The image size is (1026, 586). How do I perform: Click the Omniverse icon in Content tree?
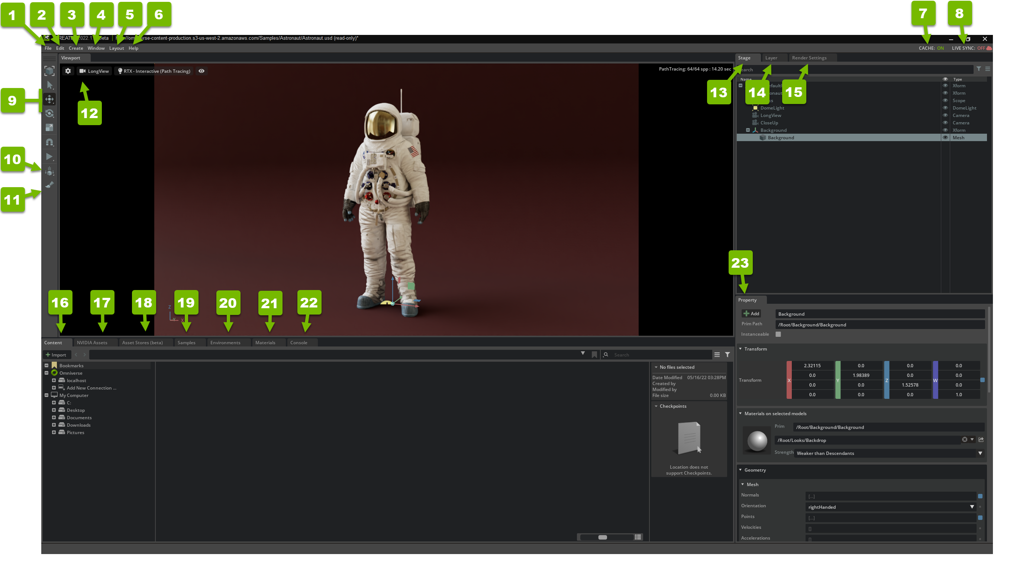(x=54, y=373)
